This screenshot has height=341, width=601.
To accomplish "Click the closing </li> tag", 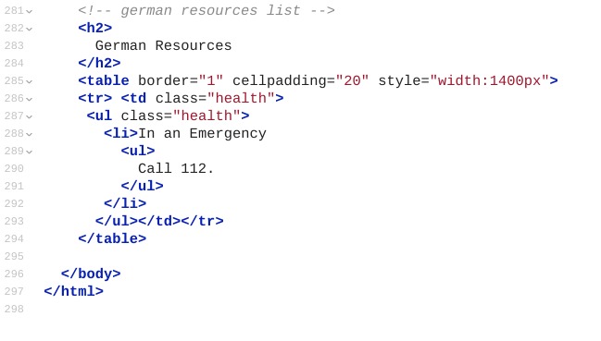I will click(x=125, y=203).
